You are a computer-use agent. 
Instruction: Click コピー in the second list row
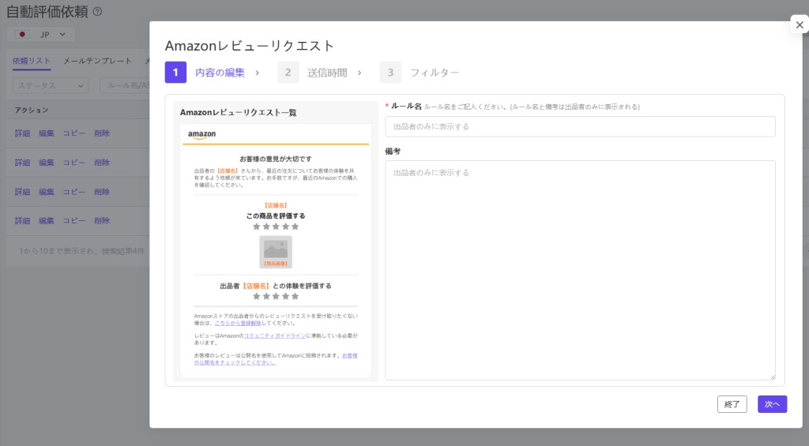point(74,163)
